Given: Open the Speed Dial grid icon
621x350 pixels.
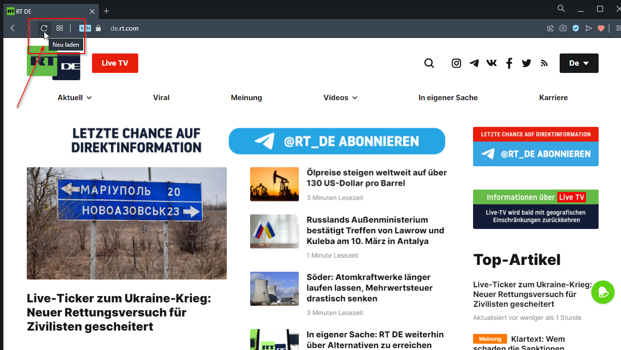Looking at the screenshot, I should click(x=59, y=28).
